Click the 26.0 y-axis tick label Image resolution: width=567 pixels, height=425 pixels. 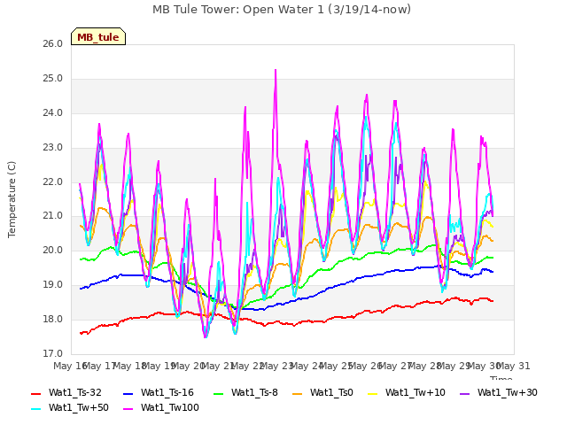point(53,44)
